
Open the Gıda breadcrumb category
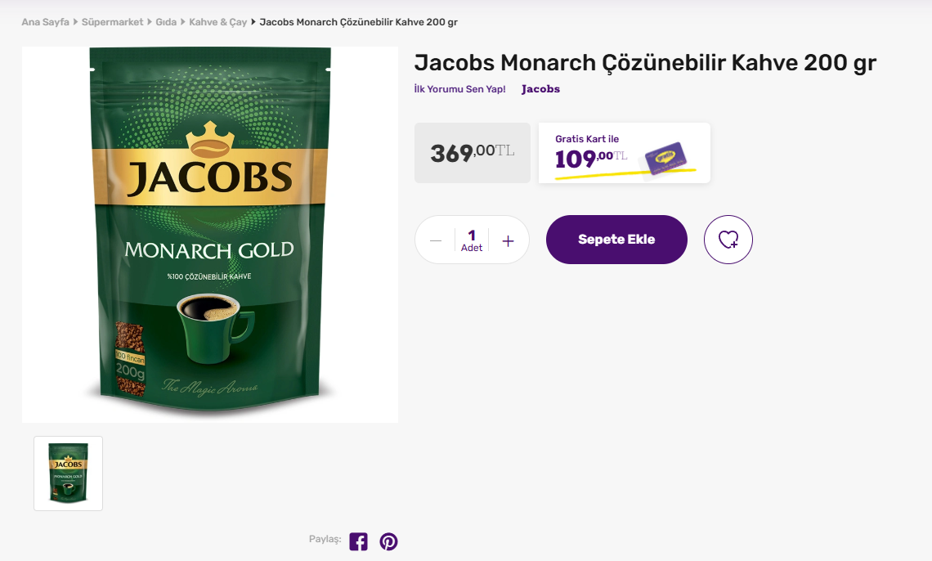click(x=166, y=22)
